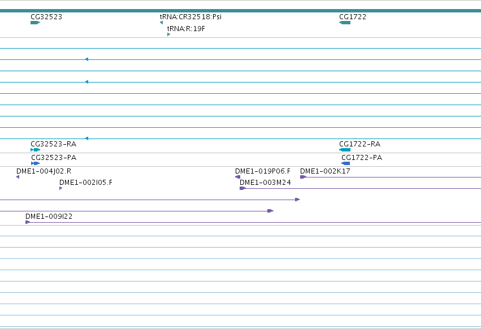Click the DME1-002K17 label
The width and height of the screenshot is (481, 329).
tap(325, 171)
